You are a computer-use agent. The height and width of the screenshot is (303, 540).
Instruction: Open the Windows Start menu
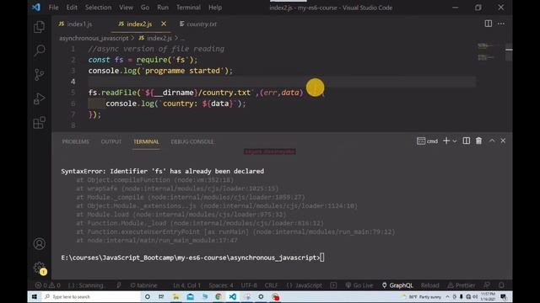pos(34,296)
